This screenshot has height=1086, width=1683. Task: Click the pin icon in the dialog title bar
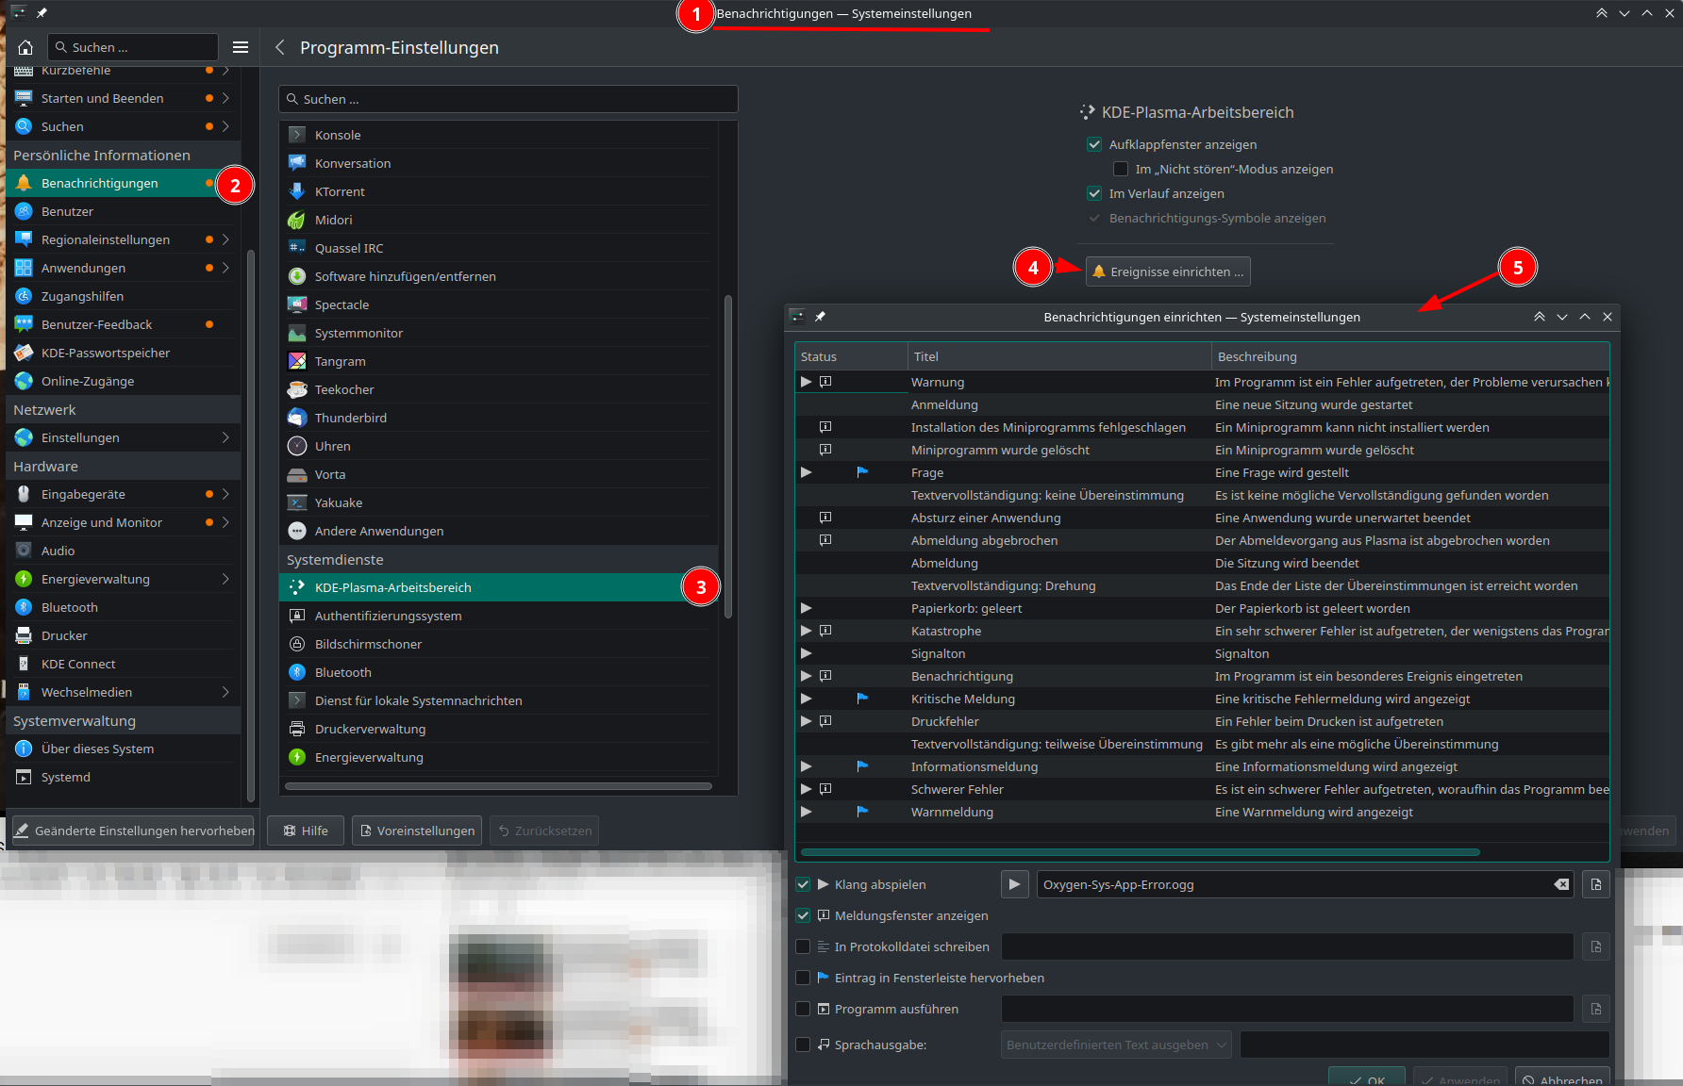coord(820,317)
